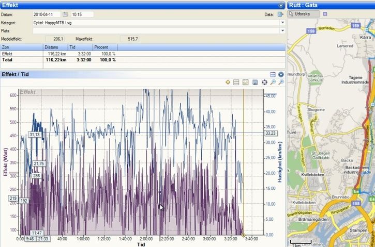375x247 pixels.
Task: Click the 192 watt chart value label
Action: [x=24, y=201]
